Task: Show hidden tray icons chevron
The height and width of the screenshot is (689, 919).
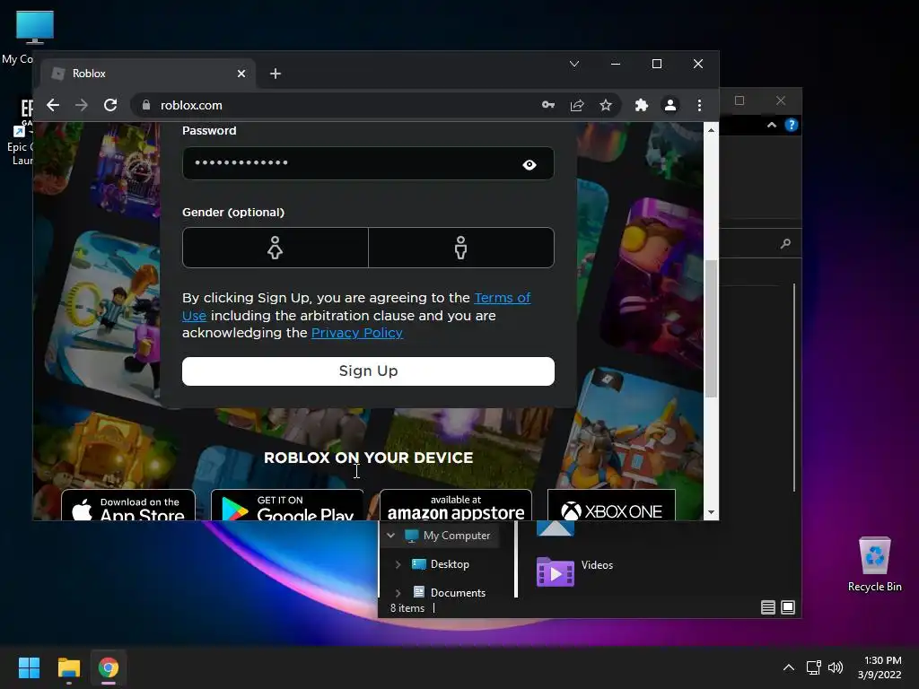Action: click(x=789, y=667)
